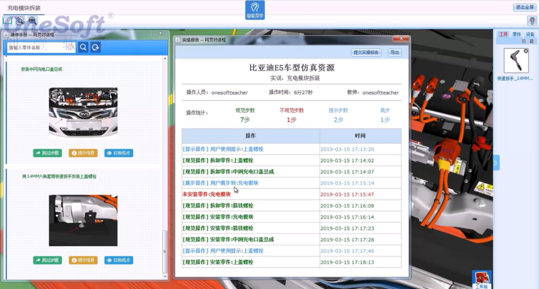Switch to the 零件 parts tab
This screenshot has height=289, width=539.
[517, 34]
